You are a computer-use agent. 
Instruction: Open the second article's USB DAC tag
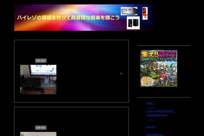point(41,128)
